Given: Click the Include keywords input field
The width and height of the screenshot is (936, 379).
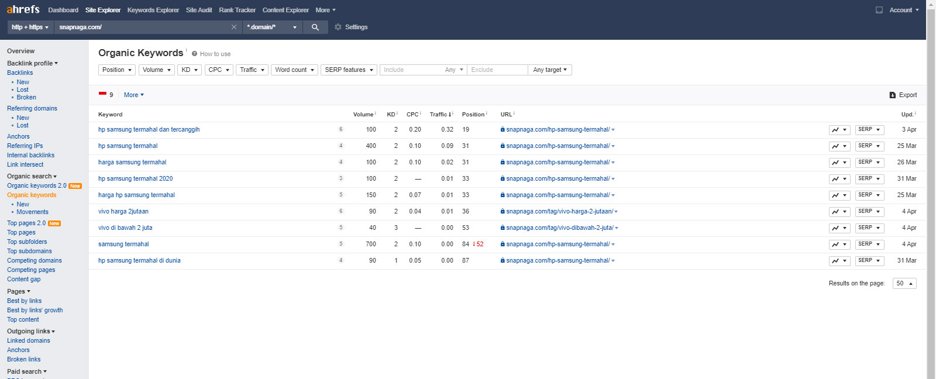Looking at the screenshot, I should (x=411, y=70).
